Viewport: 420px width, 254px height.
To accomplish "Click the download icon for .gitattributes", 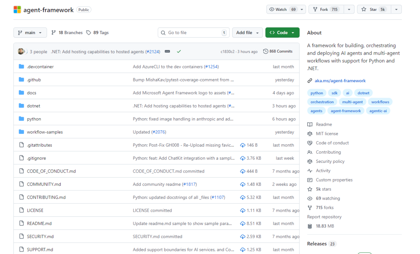I will point(243,145).
